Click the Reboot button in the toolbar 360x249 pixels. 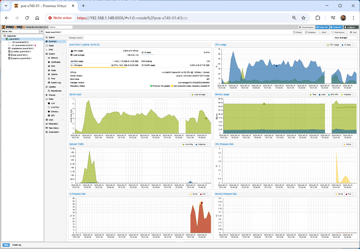(x=298, y=32)
